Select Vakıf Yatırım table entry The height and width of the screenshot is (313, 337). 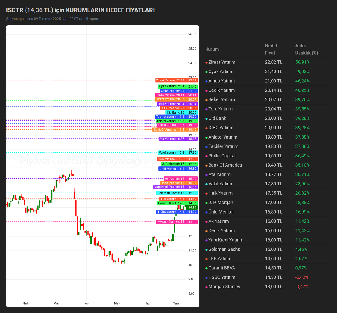click(x=221, y=184)
